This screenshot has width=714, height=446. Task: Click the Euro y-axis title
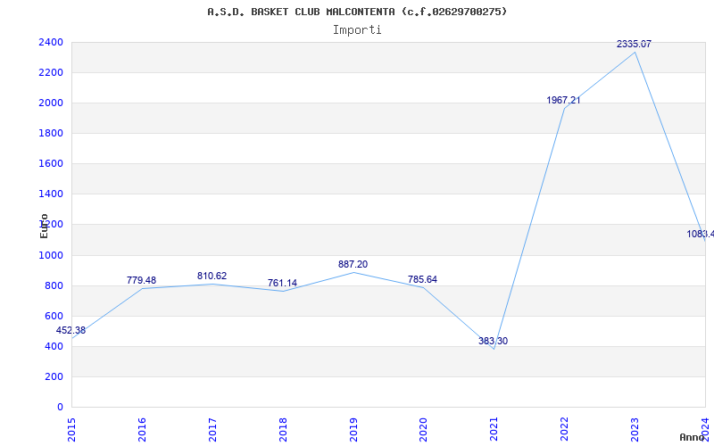coord(44,226)
